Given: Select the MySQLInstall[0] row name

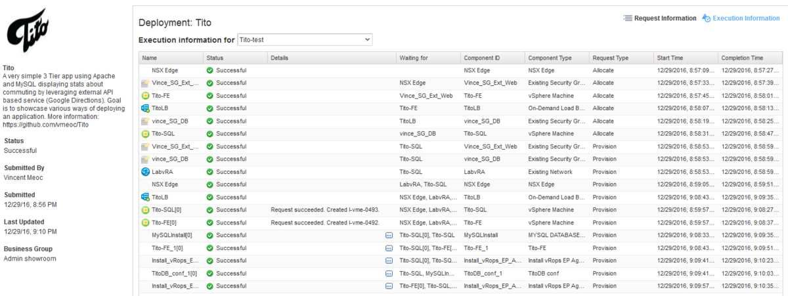Looking at the screenshot, I should pos(172,236).
